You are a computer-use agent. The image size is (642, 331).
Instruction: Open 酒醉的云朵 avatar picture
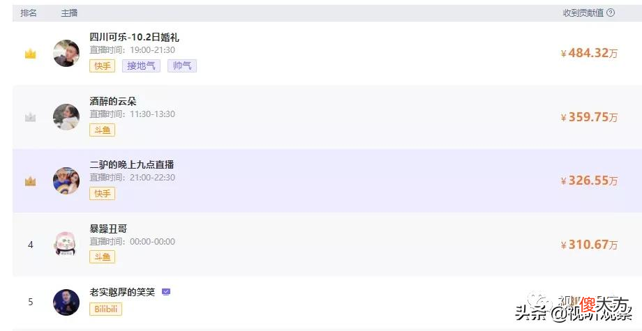pyautogui.click(x=66, y=117)
